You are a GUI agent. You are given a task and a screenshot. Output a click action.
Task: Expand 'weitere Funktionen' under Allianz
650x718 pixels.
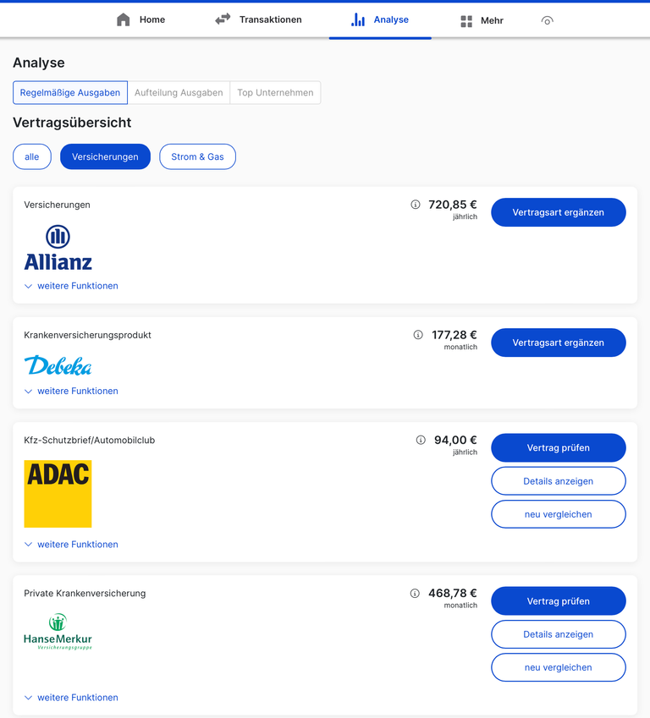pos(71,286)
